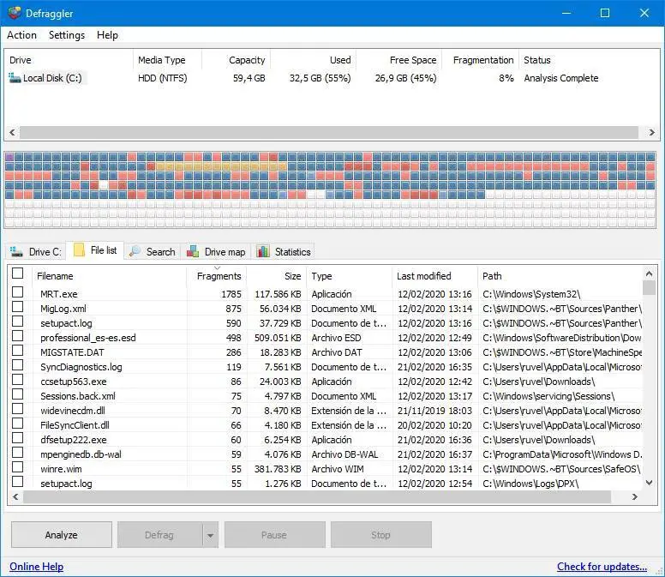Image resolution: width=665 pixels, height=577 pixels.
Task: Click the Analysis Complete status text
Action: point(561,78)
